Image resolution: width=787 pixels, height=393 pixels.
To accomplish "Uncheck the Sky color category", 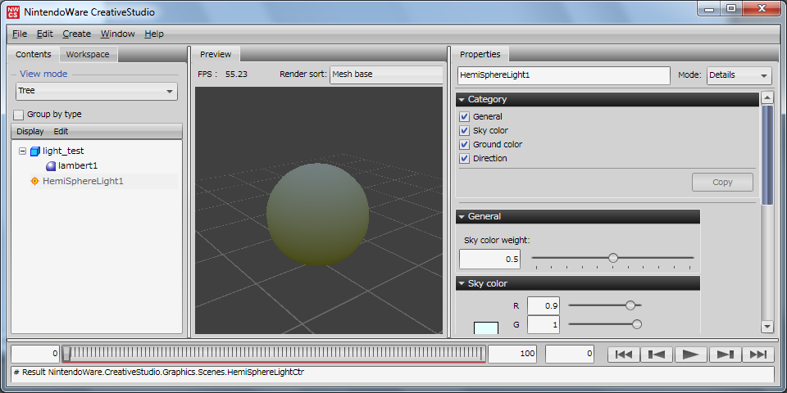I will coord(465,130).
